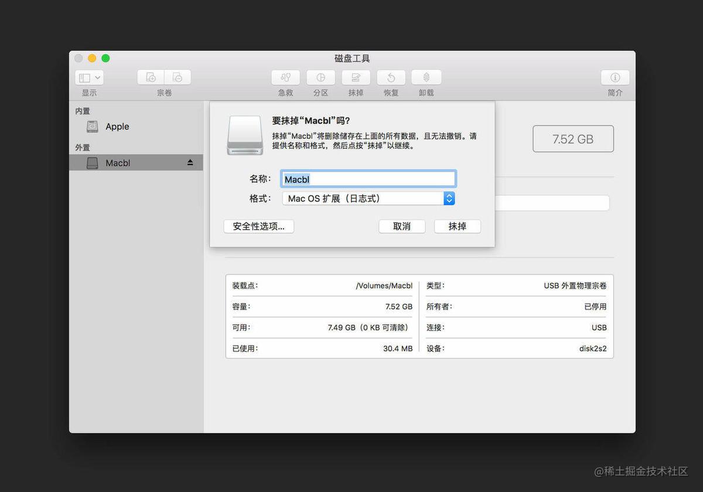Click the add volume icon under 宗卷
Viewport: 703px width, 492px height.
pos(150,77)
